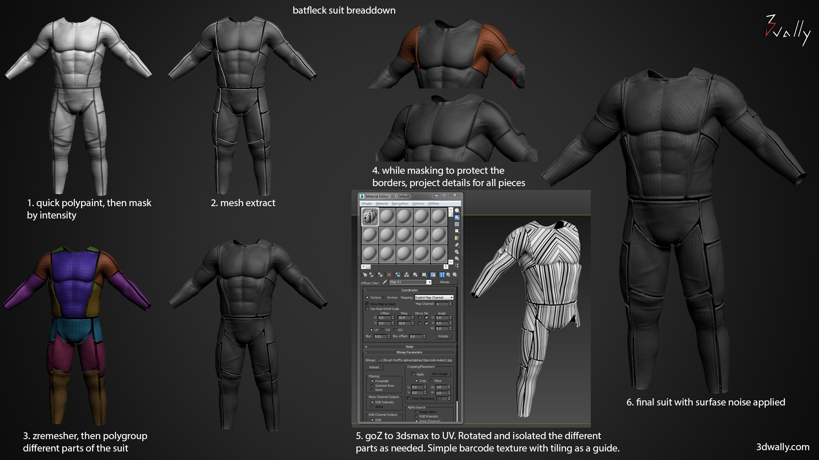Click Select by Material icon

pos(457,259)
